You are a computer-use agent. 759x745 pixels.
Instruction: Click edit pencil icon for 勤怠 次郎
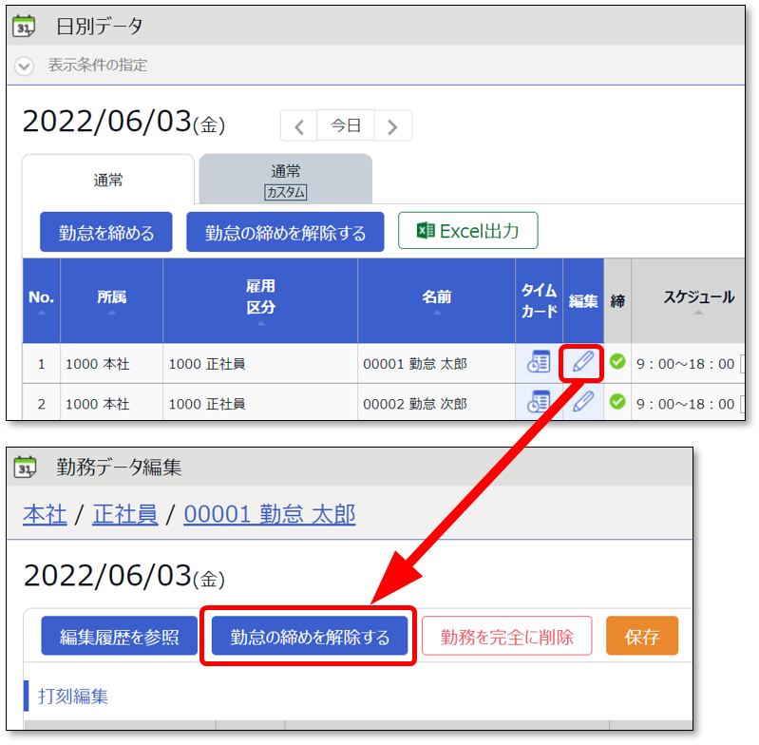[x=582, y=402]
